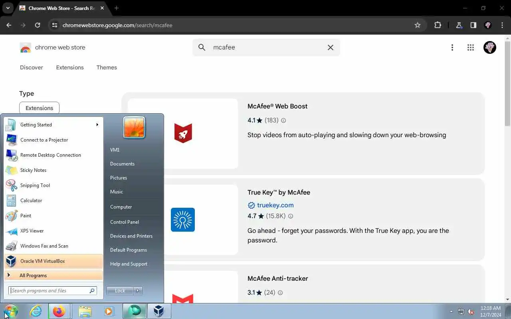511x319 pixels.
Task: Open Web Store three-dot options menu
Action: coord(452,47)
